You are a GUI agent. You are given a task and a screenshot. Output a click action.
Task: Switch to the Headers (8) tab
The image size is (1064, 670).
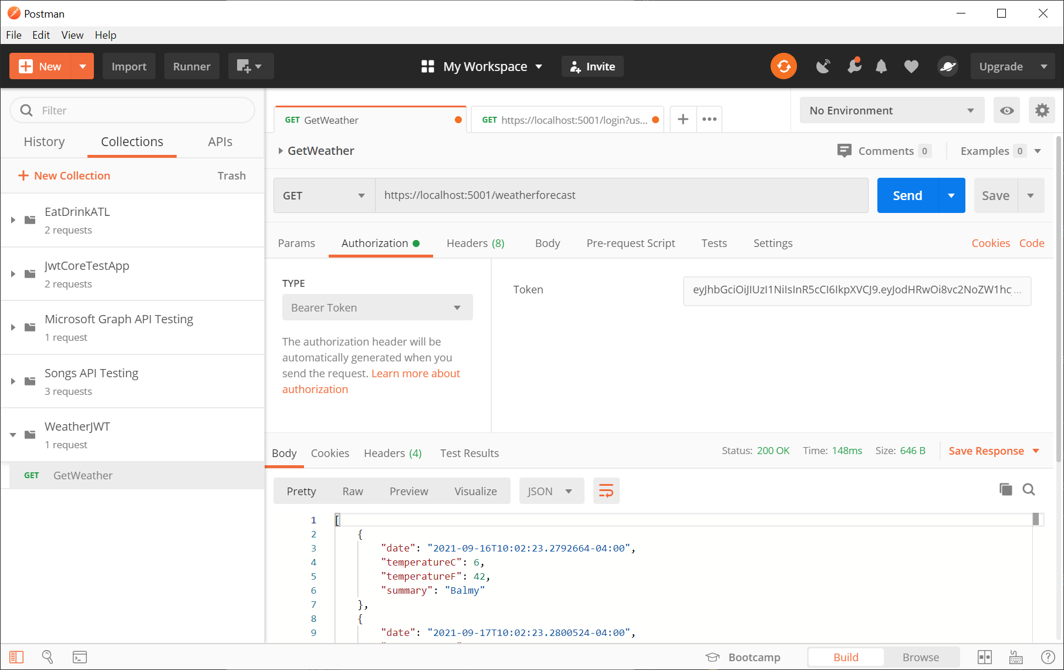coord(475,243)
